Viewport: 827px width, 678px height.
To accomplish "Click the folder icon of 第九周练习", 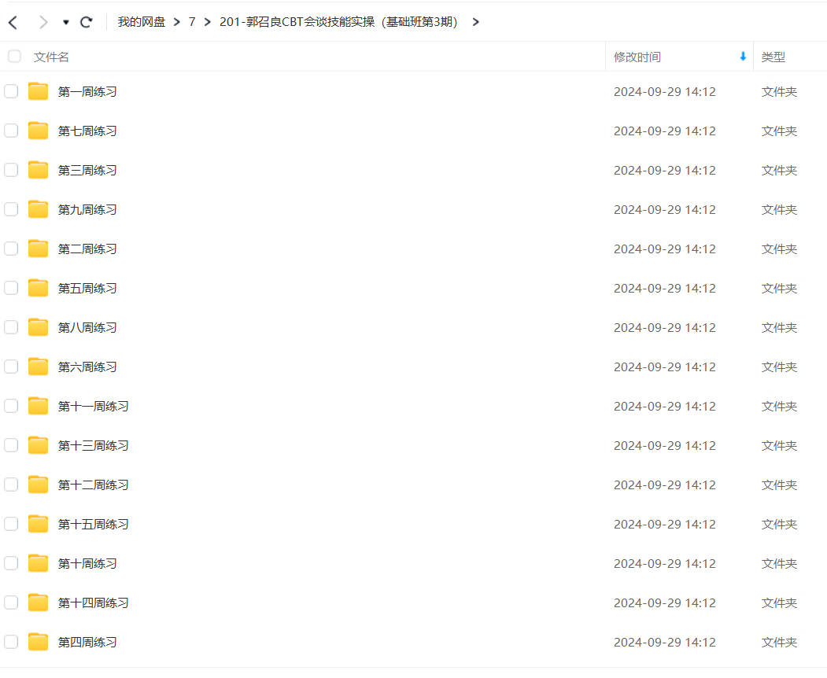I will click(x=38, y=209).
